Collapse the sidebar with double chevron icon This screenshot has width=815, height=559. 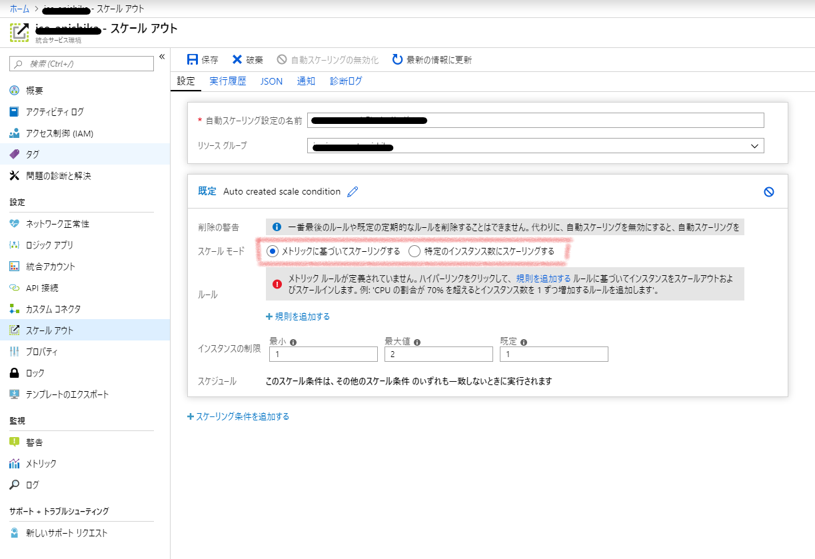tap(161, 57)
